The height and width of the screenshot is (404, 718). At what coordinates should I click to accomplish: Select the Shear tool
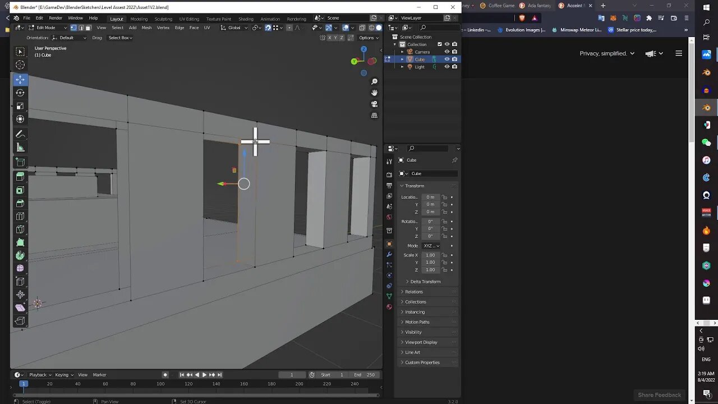pyautogui.click(x=20, y=307)
